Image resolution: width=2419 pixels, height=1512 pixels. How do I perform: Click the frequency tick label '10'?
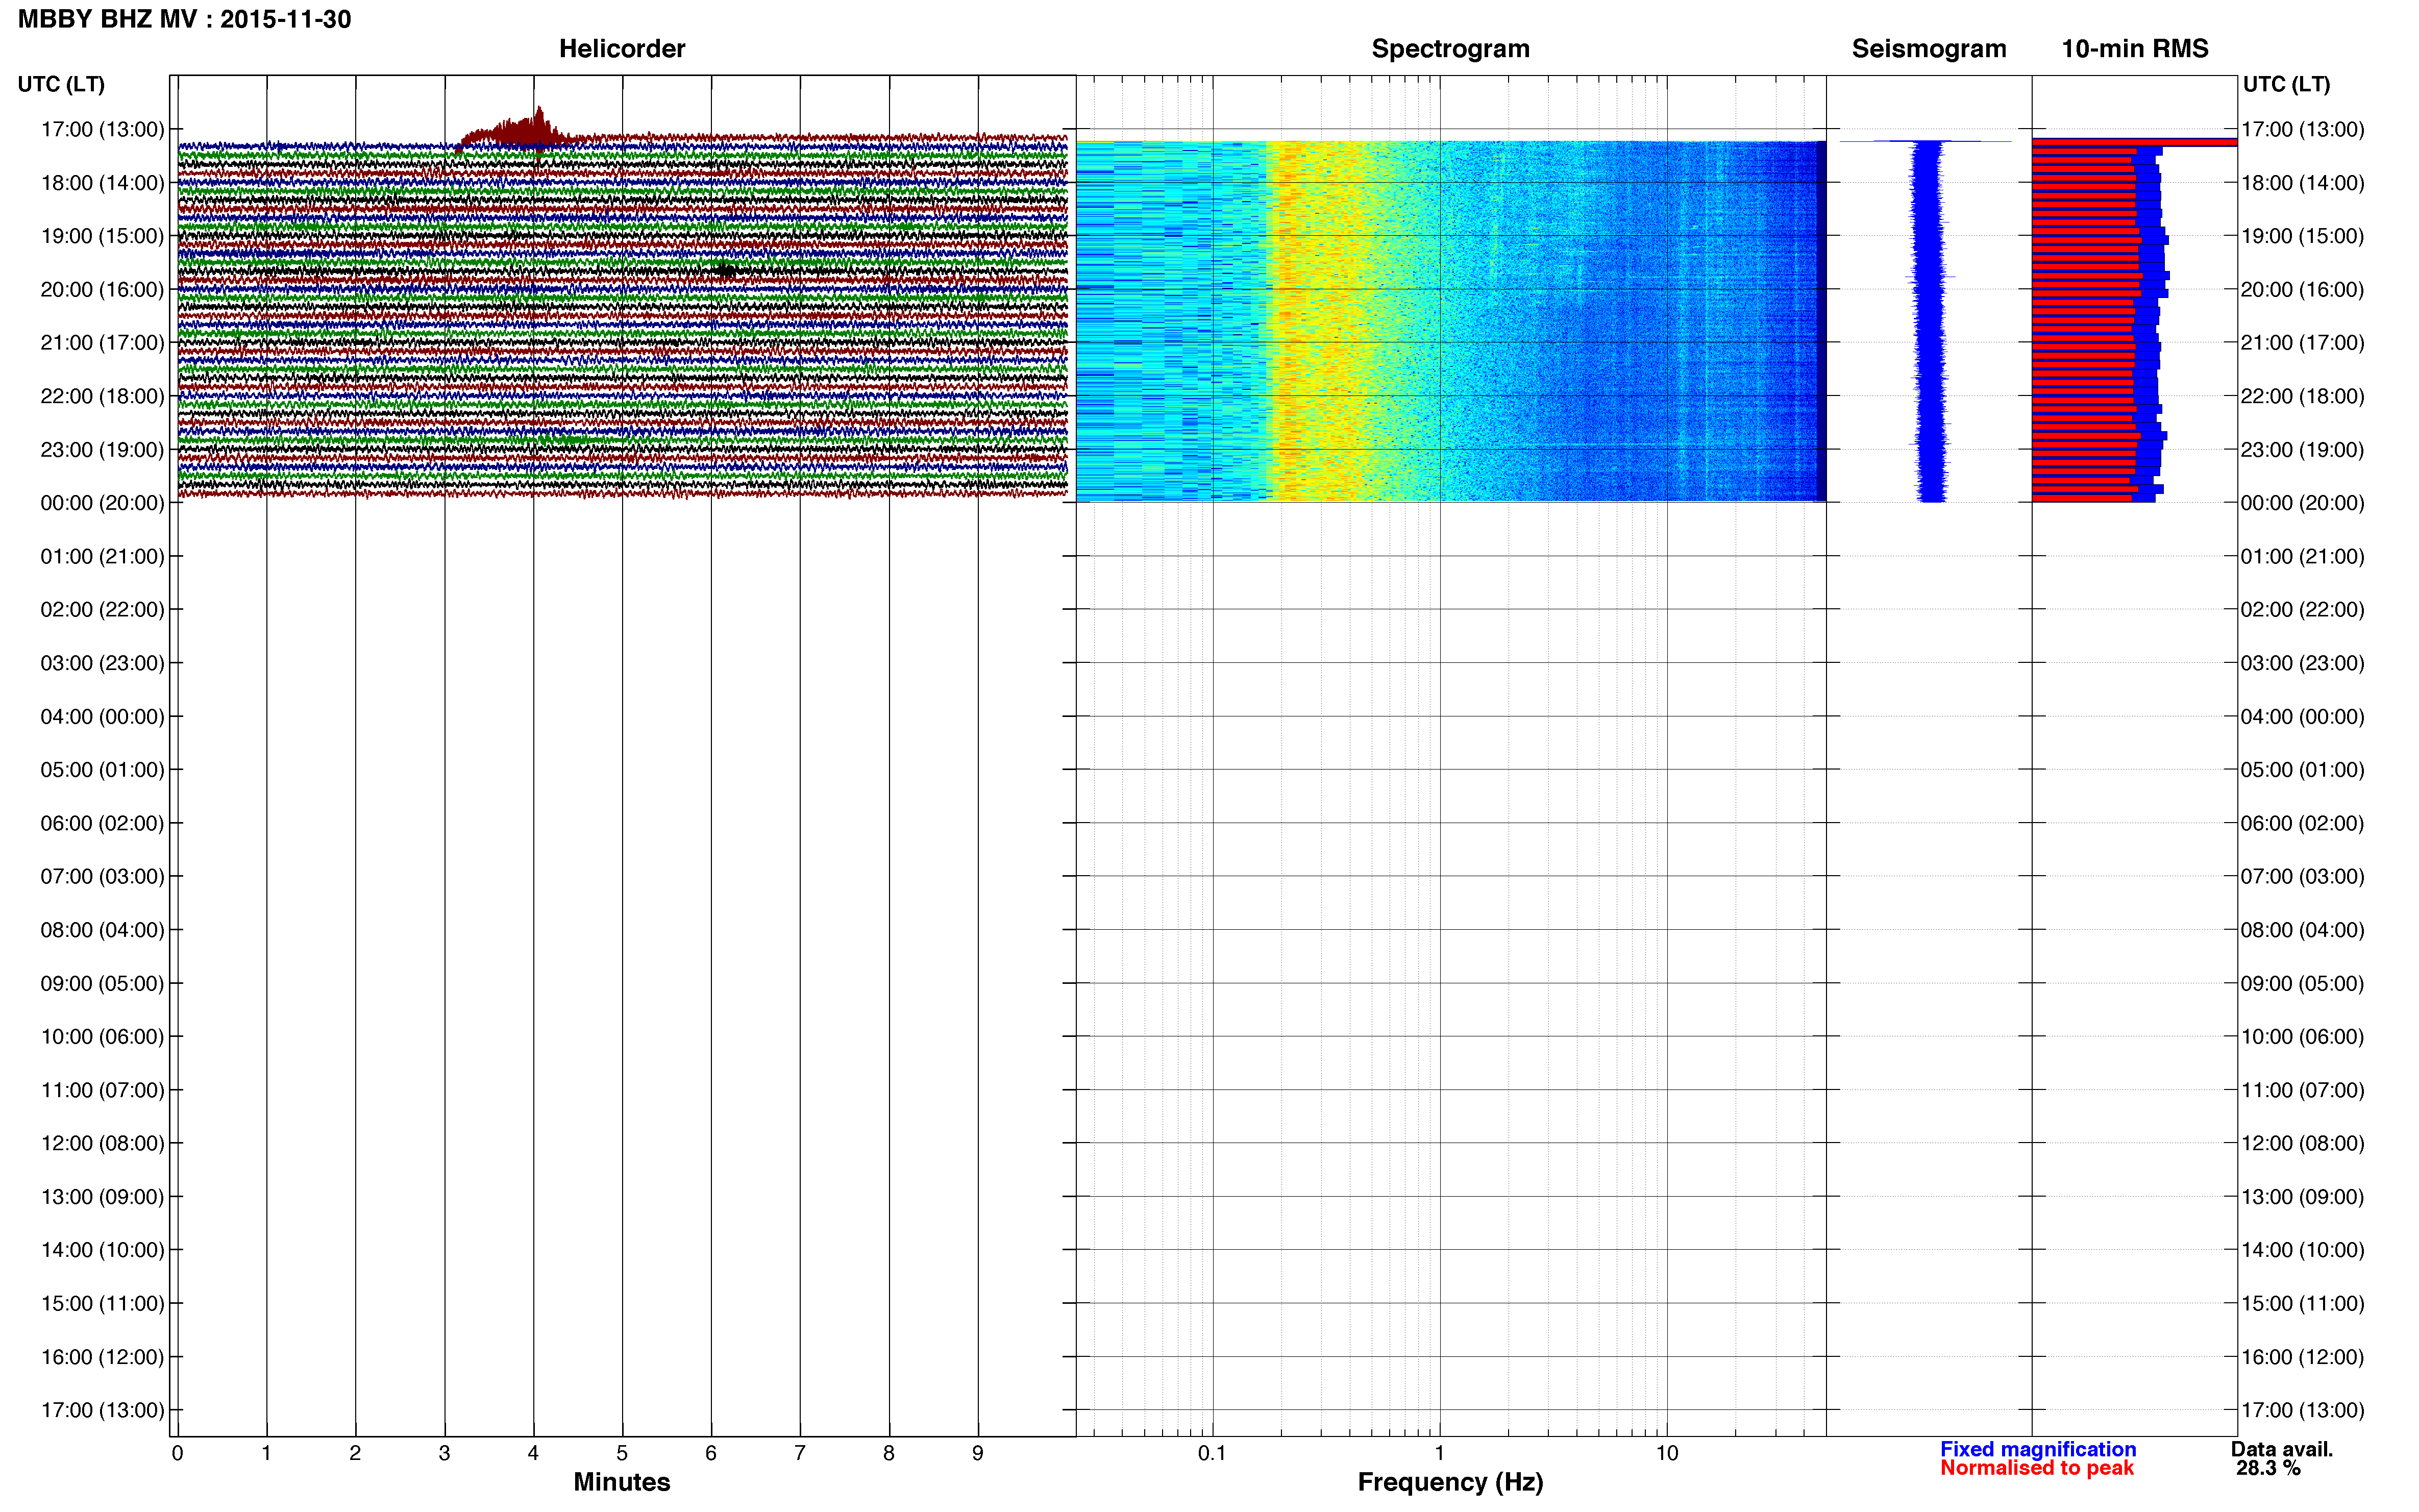(1666, 1453)
